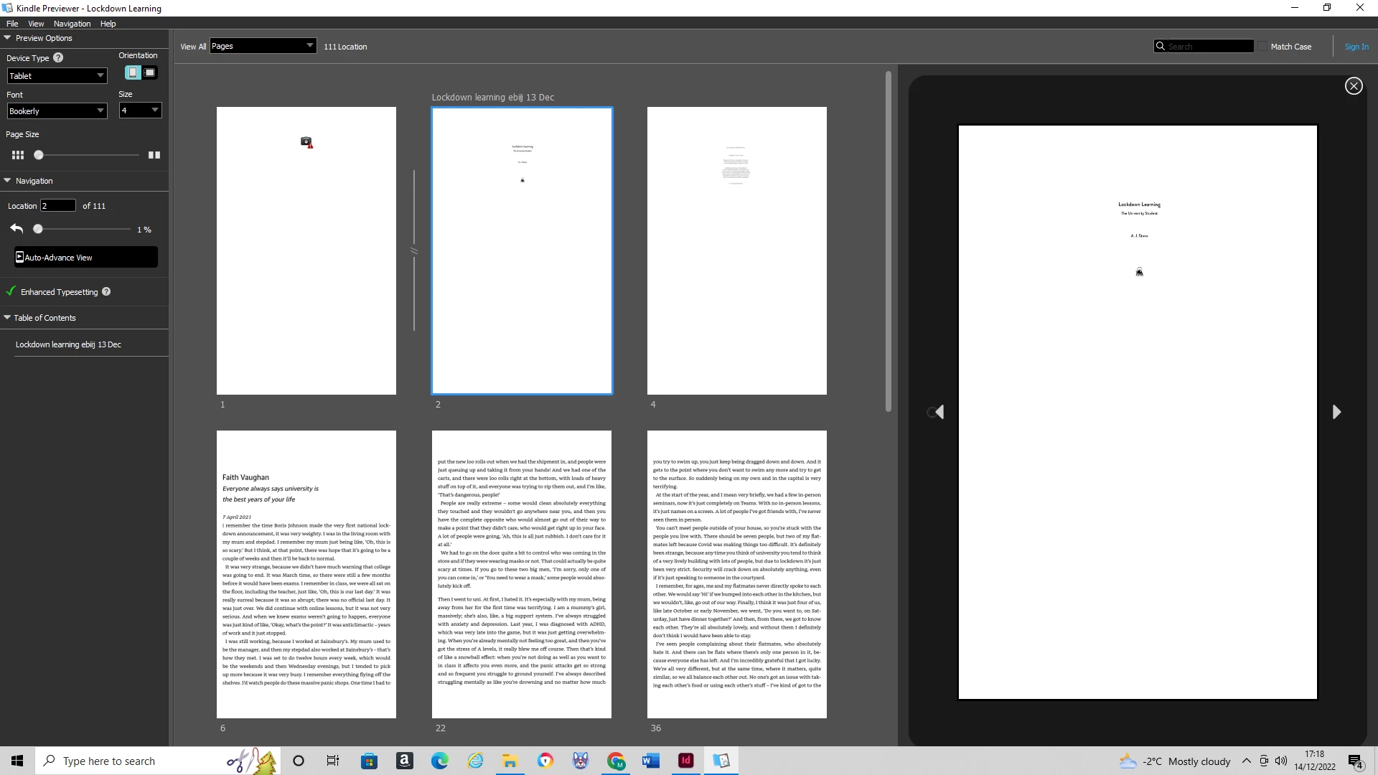
Task: Click the Auto-Advance View button
Action: (x=85, y=258)
